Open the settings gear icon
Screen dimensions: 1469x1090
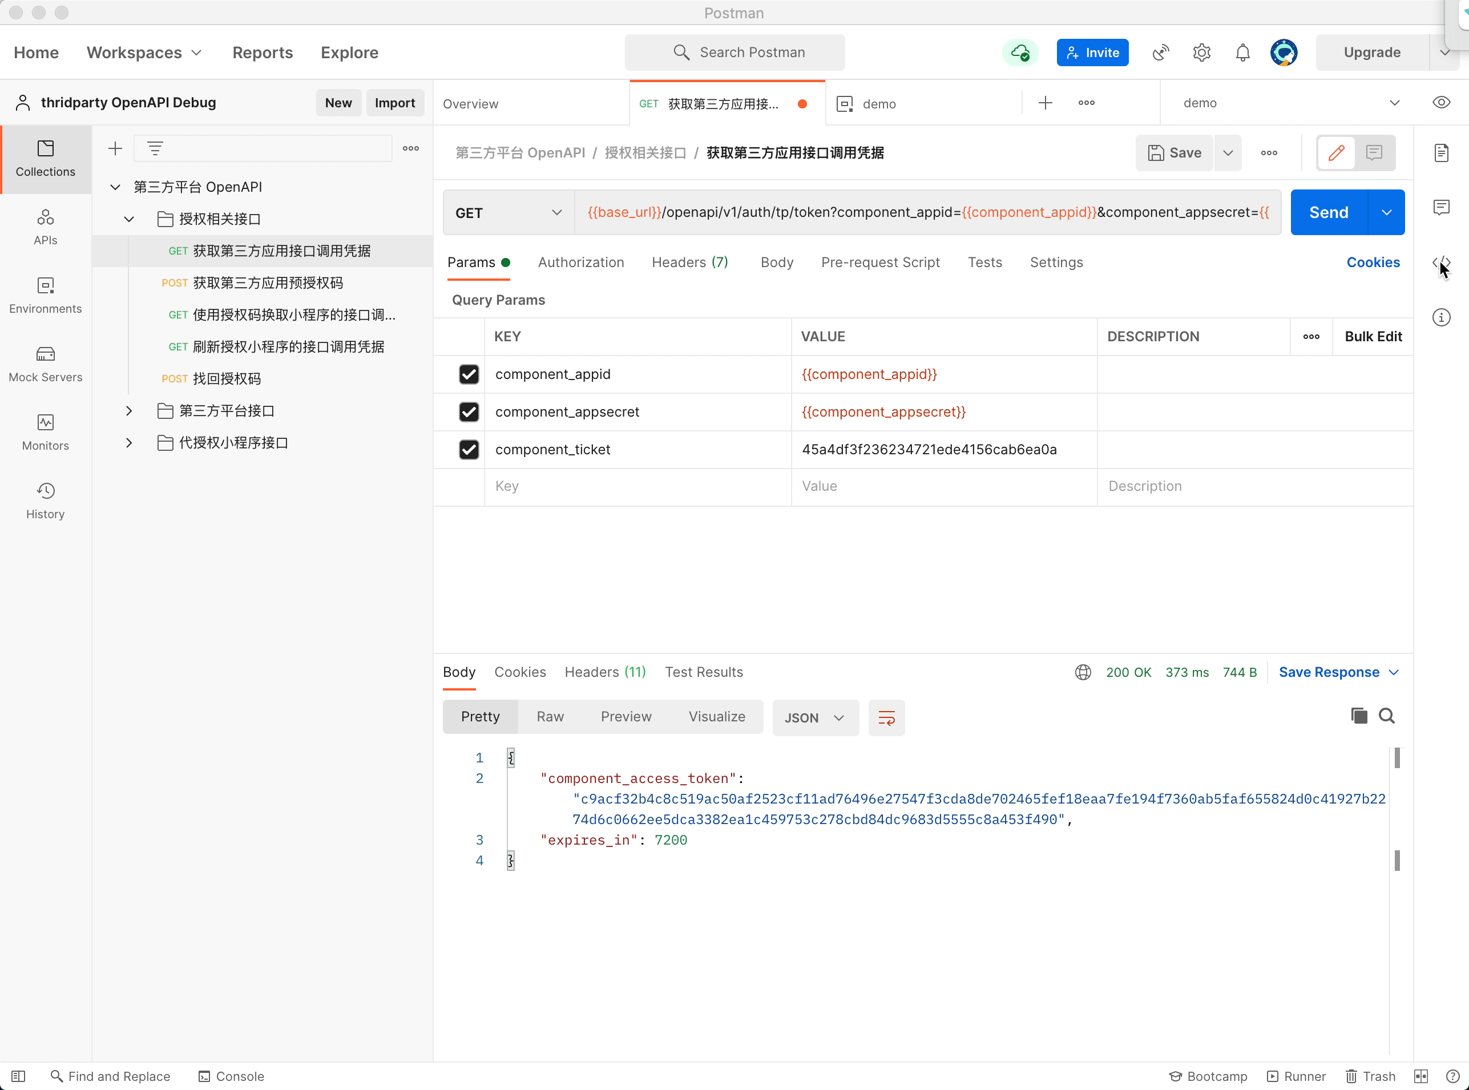coord(1202,53)
